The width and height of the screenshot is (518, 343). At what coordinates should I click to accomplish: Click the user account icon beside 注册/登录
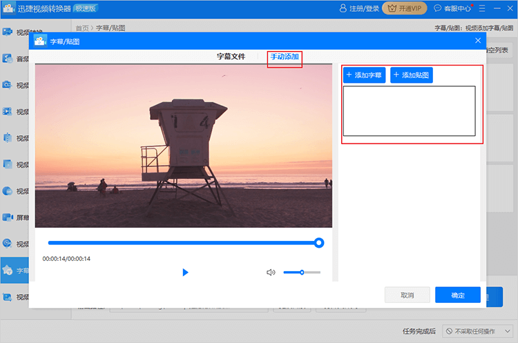tap(344, 8)
